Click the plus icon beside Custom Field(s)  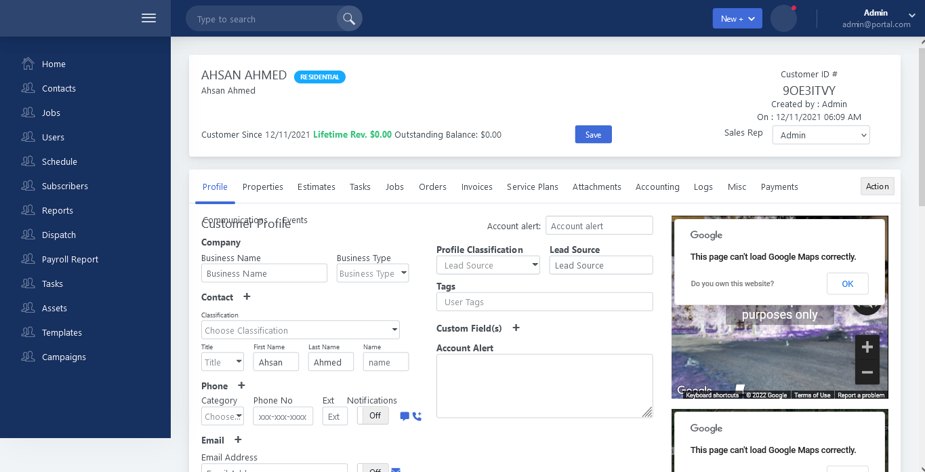[516, 328]
